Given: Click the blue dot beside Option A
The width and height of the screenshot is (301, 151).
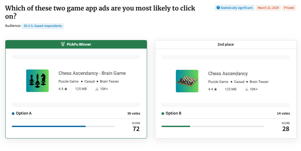Looking at the screenshot, I should pos(13,114).
